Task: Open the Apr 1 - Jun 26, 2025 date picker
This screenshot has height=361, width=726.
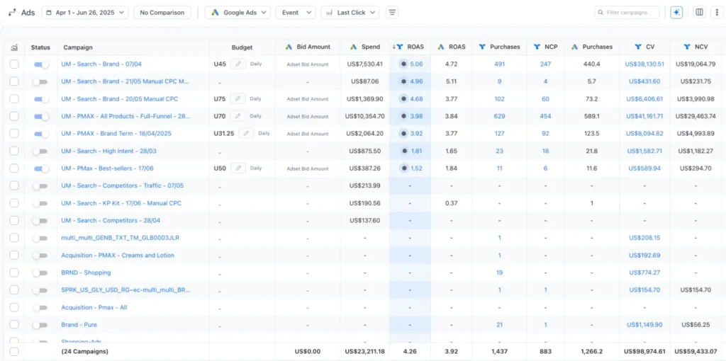Action: [x=85, y=13]
